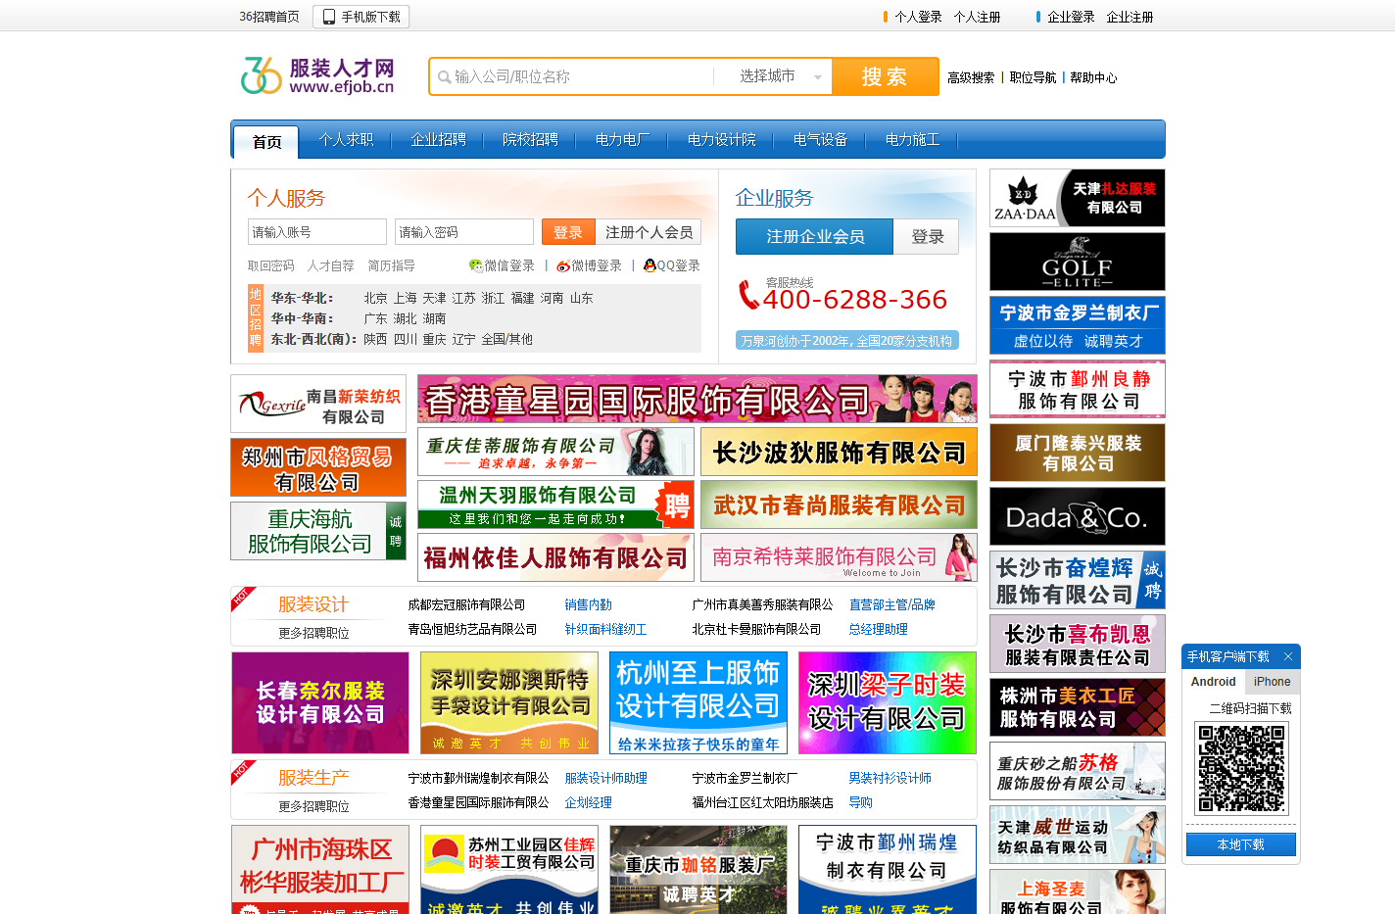Click the 简历指导 link
Viewport: 1395px width, 914px height.
391,265
